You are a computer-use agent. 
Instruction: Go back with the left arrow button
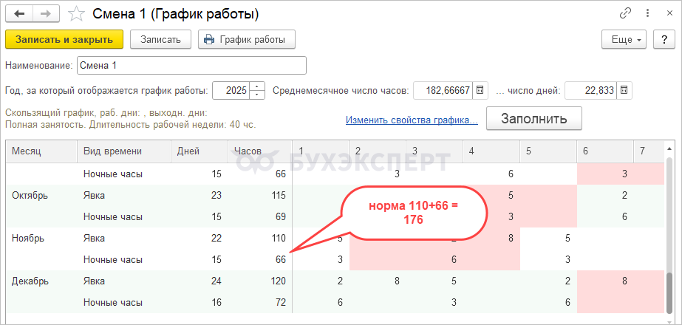click(x=19, y=14)
